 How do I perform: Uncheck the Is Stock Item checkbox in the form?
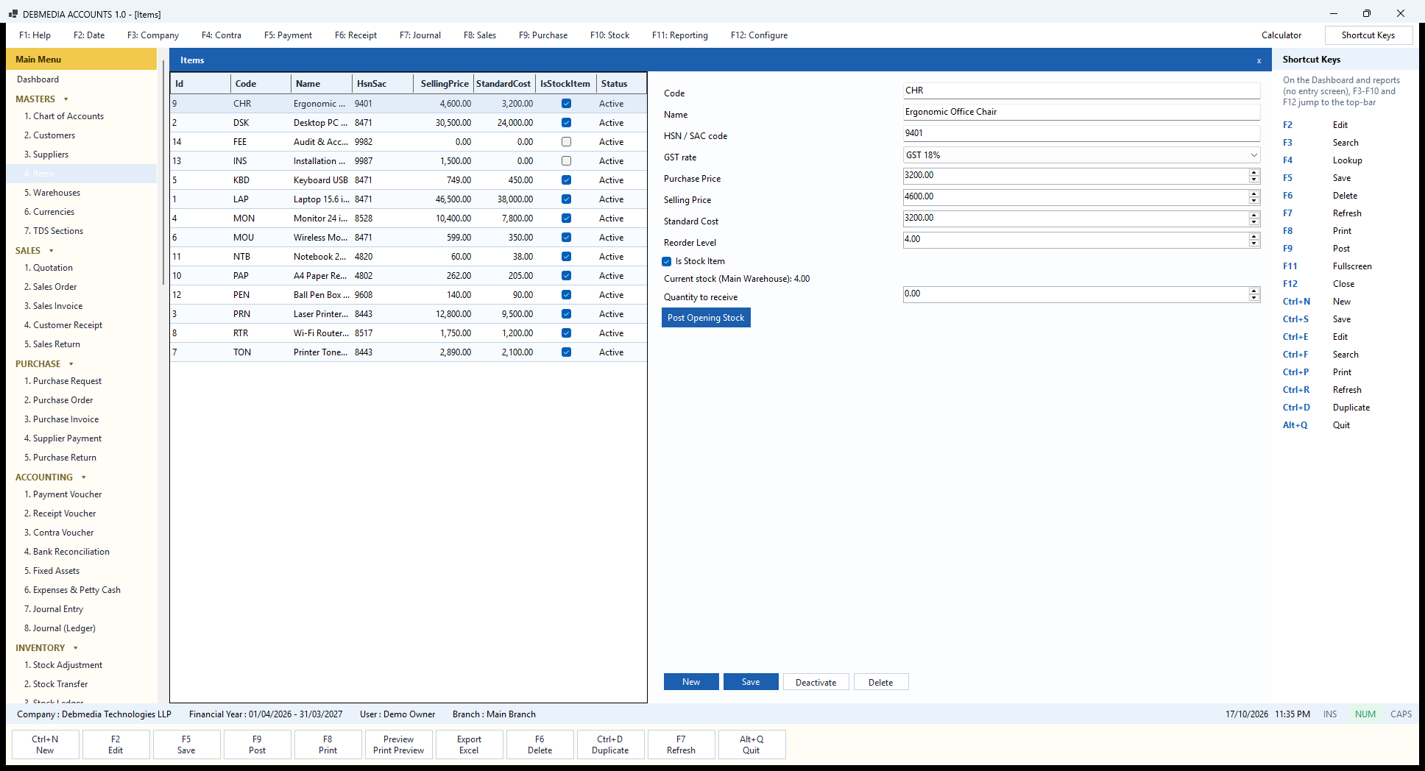(x=667, y=261)
